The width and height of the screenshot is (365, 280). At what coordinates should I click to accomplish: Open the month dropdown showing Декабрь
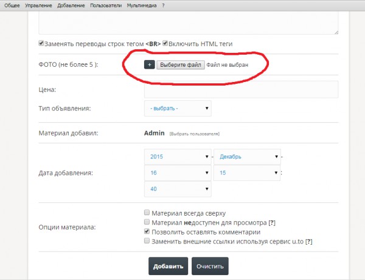pyautogui.click(x=247, y=157)
